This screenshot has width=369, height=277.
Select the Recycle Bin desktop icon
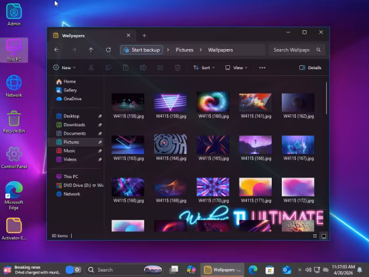14,122
